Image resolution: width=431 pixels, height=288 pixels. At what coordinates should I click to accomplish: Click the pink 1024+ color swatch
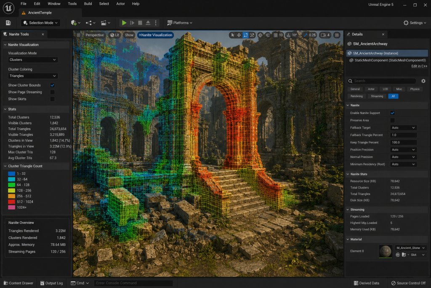click(11, 207)
